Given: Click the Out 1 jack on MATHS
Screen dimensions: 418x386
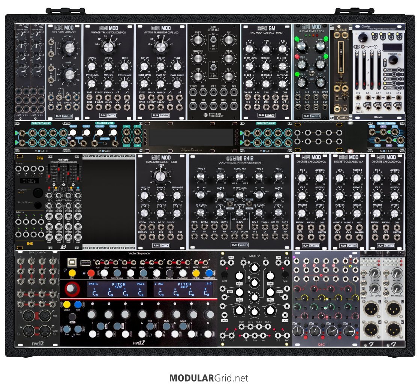Looking at the screenshot, I should 241,327.
